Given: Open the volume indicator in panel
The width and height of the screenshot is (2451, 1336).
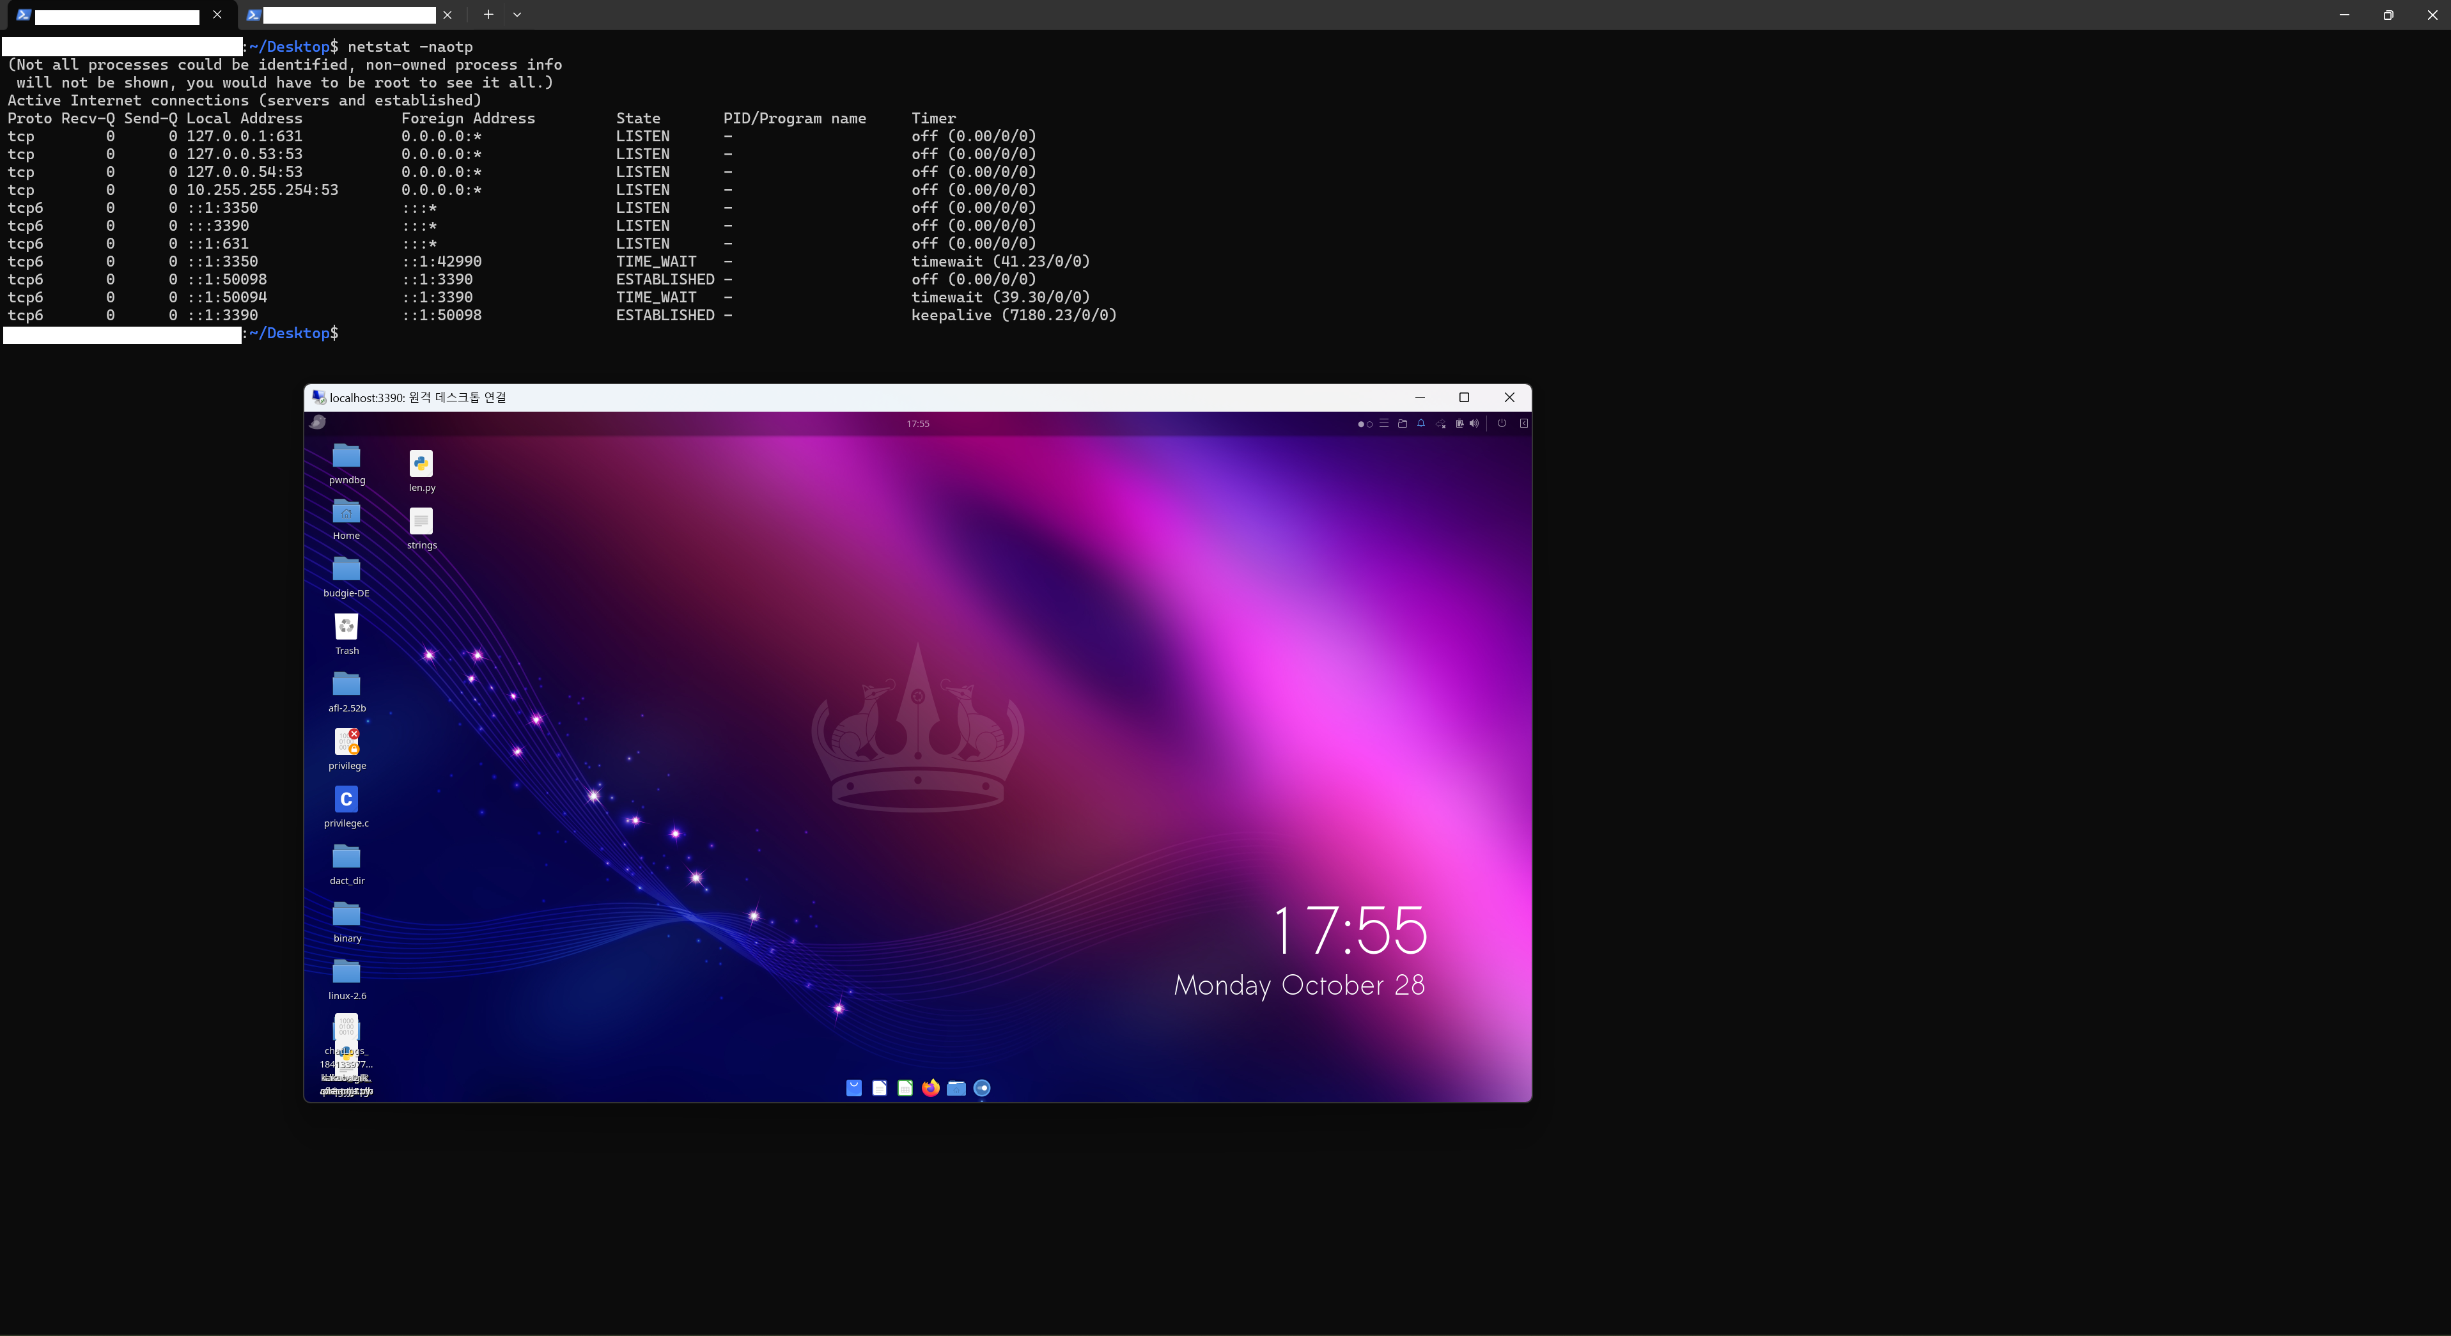Looking at the screenshot, I should tap(1474, 423).
